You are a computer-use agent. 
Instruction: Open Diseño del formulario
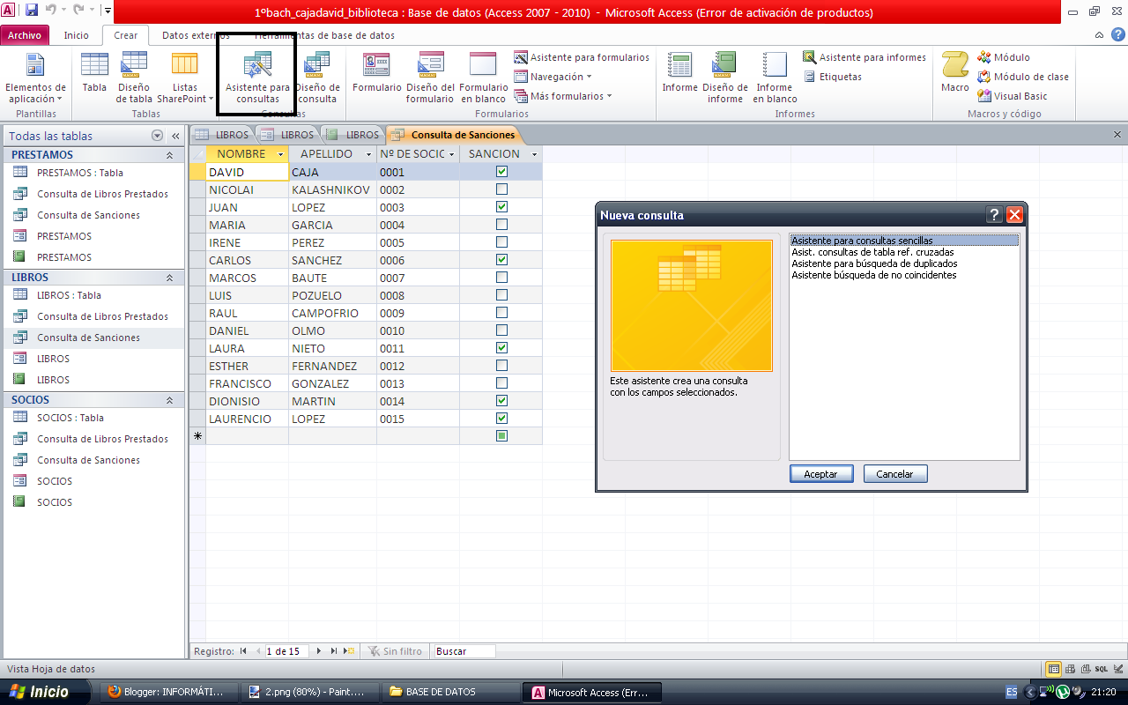pyautogui.click(x=430, y=78)
